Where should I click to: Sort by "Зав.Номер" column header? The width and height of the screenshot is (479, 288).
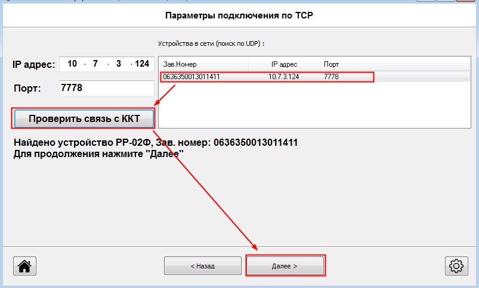[203, 64]
